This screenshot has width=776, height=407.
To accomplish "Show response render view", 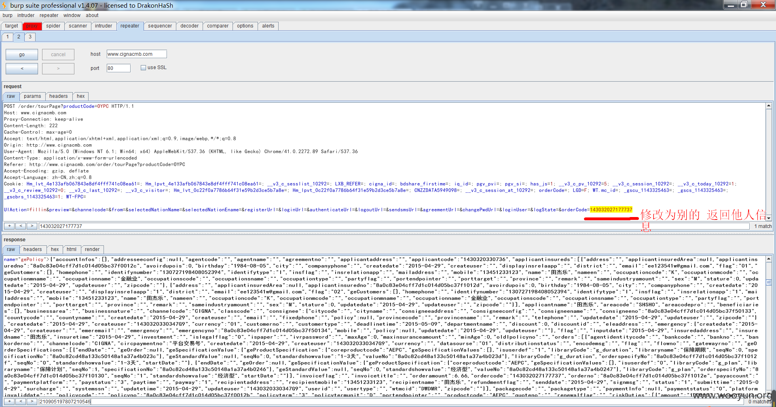I will tap(92, 249).
